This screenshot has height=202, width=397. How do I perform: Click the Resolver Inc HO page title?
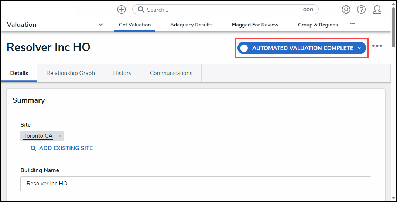pos(48,47)
